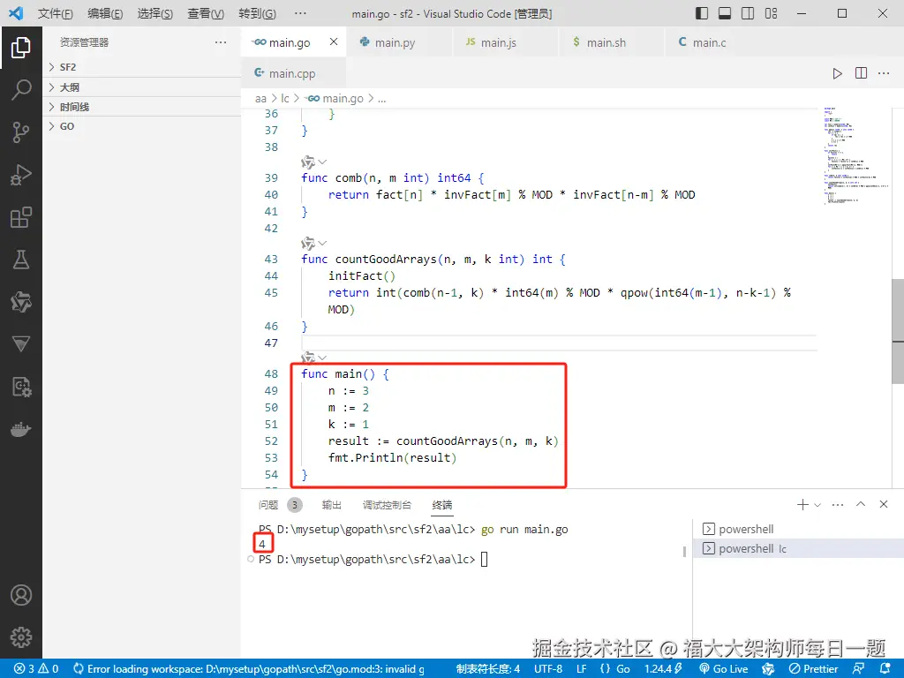Open the 转到(G) menu

[257, 13]
